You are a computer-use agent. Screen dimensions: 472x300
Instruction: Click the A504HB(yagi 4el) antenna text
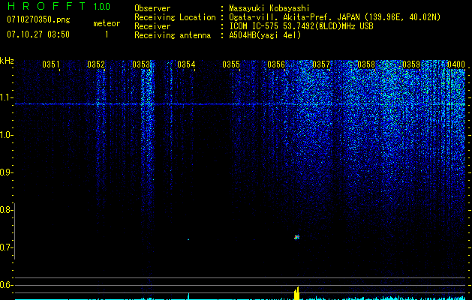[265, 35]
